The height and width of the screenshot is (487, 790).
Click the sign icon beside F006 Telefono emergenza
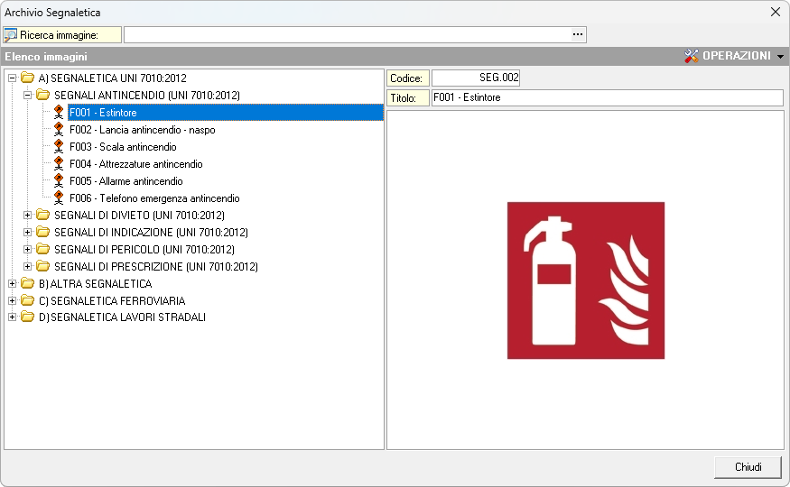pos(59,198)
